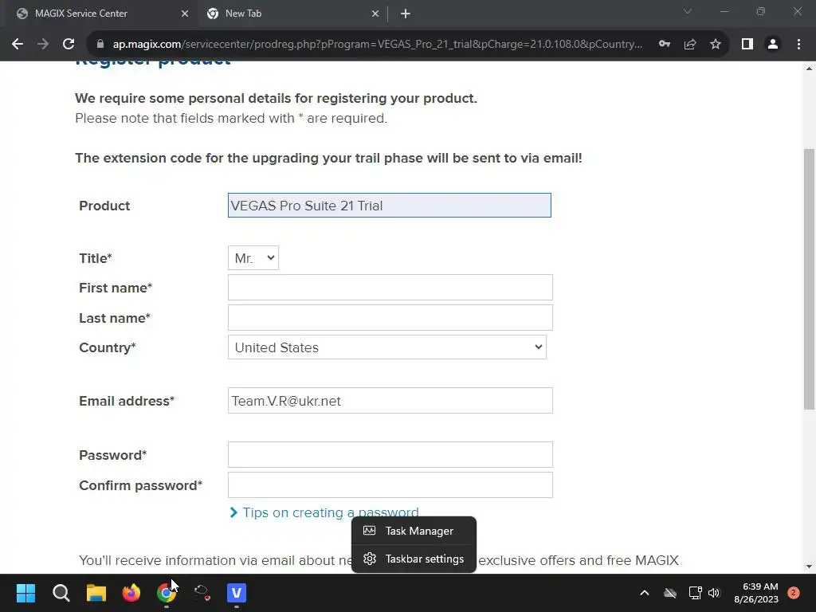The height and width of the screenshot is (612, 816).
Task: Focus the Password input field
Action: 390,455
